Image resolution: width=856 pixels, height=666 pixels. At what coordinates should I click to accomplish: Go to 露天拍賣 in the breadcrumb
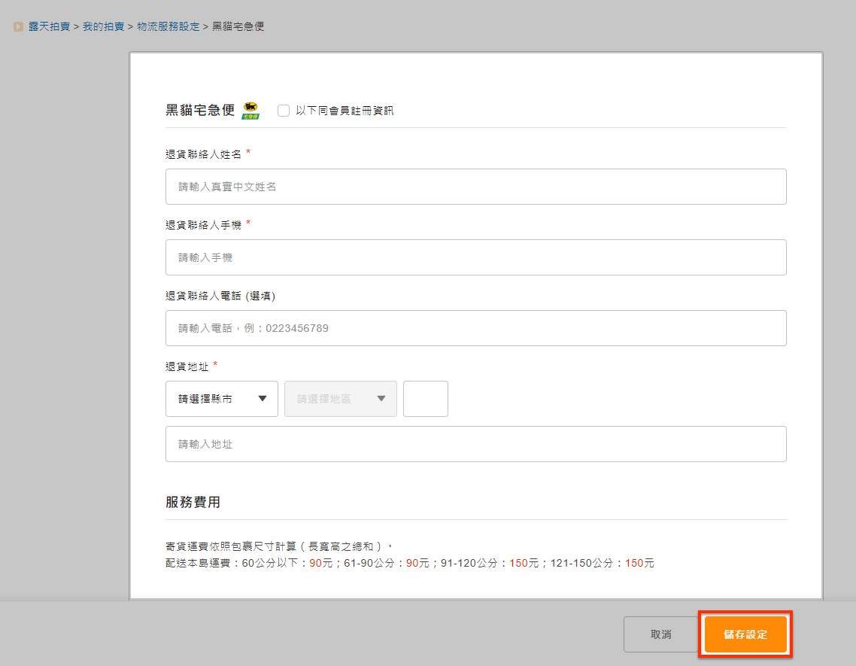[x=50, y=27]
